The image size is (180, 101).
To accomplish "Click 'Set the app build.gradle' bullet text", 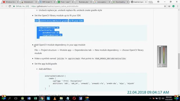I will [46, 64].
